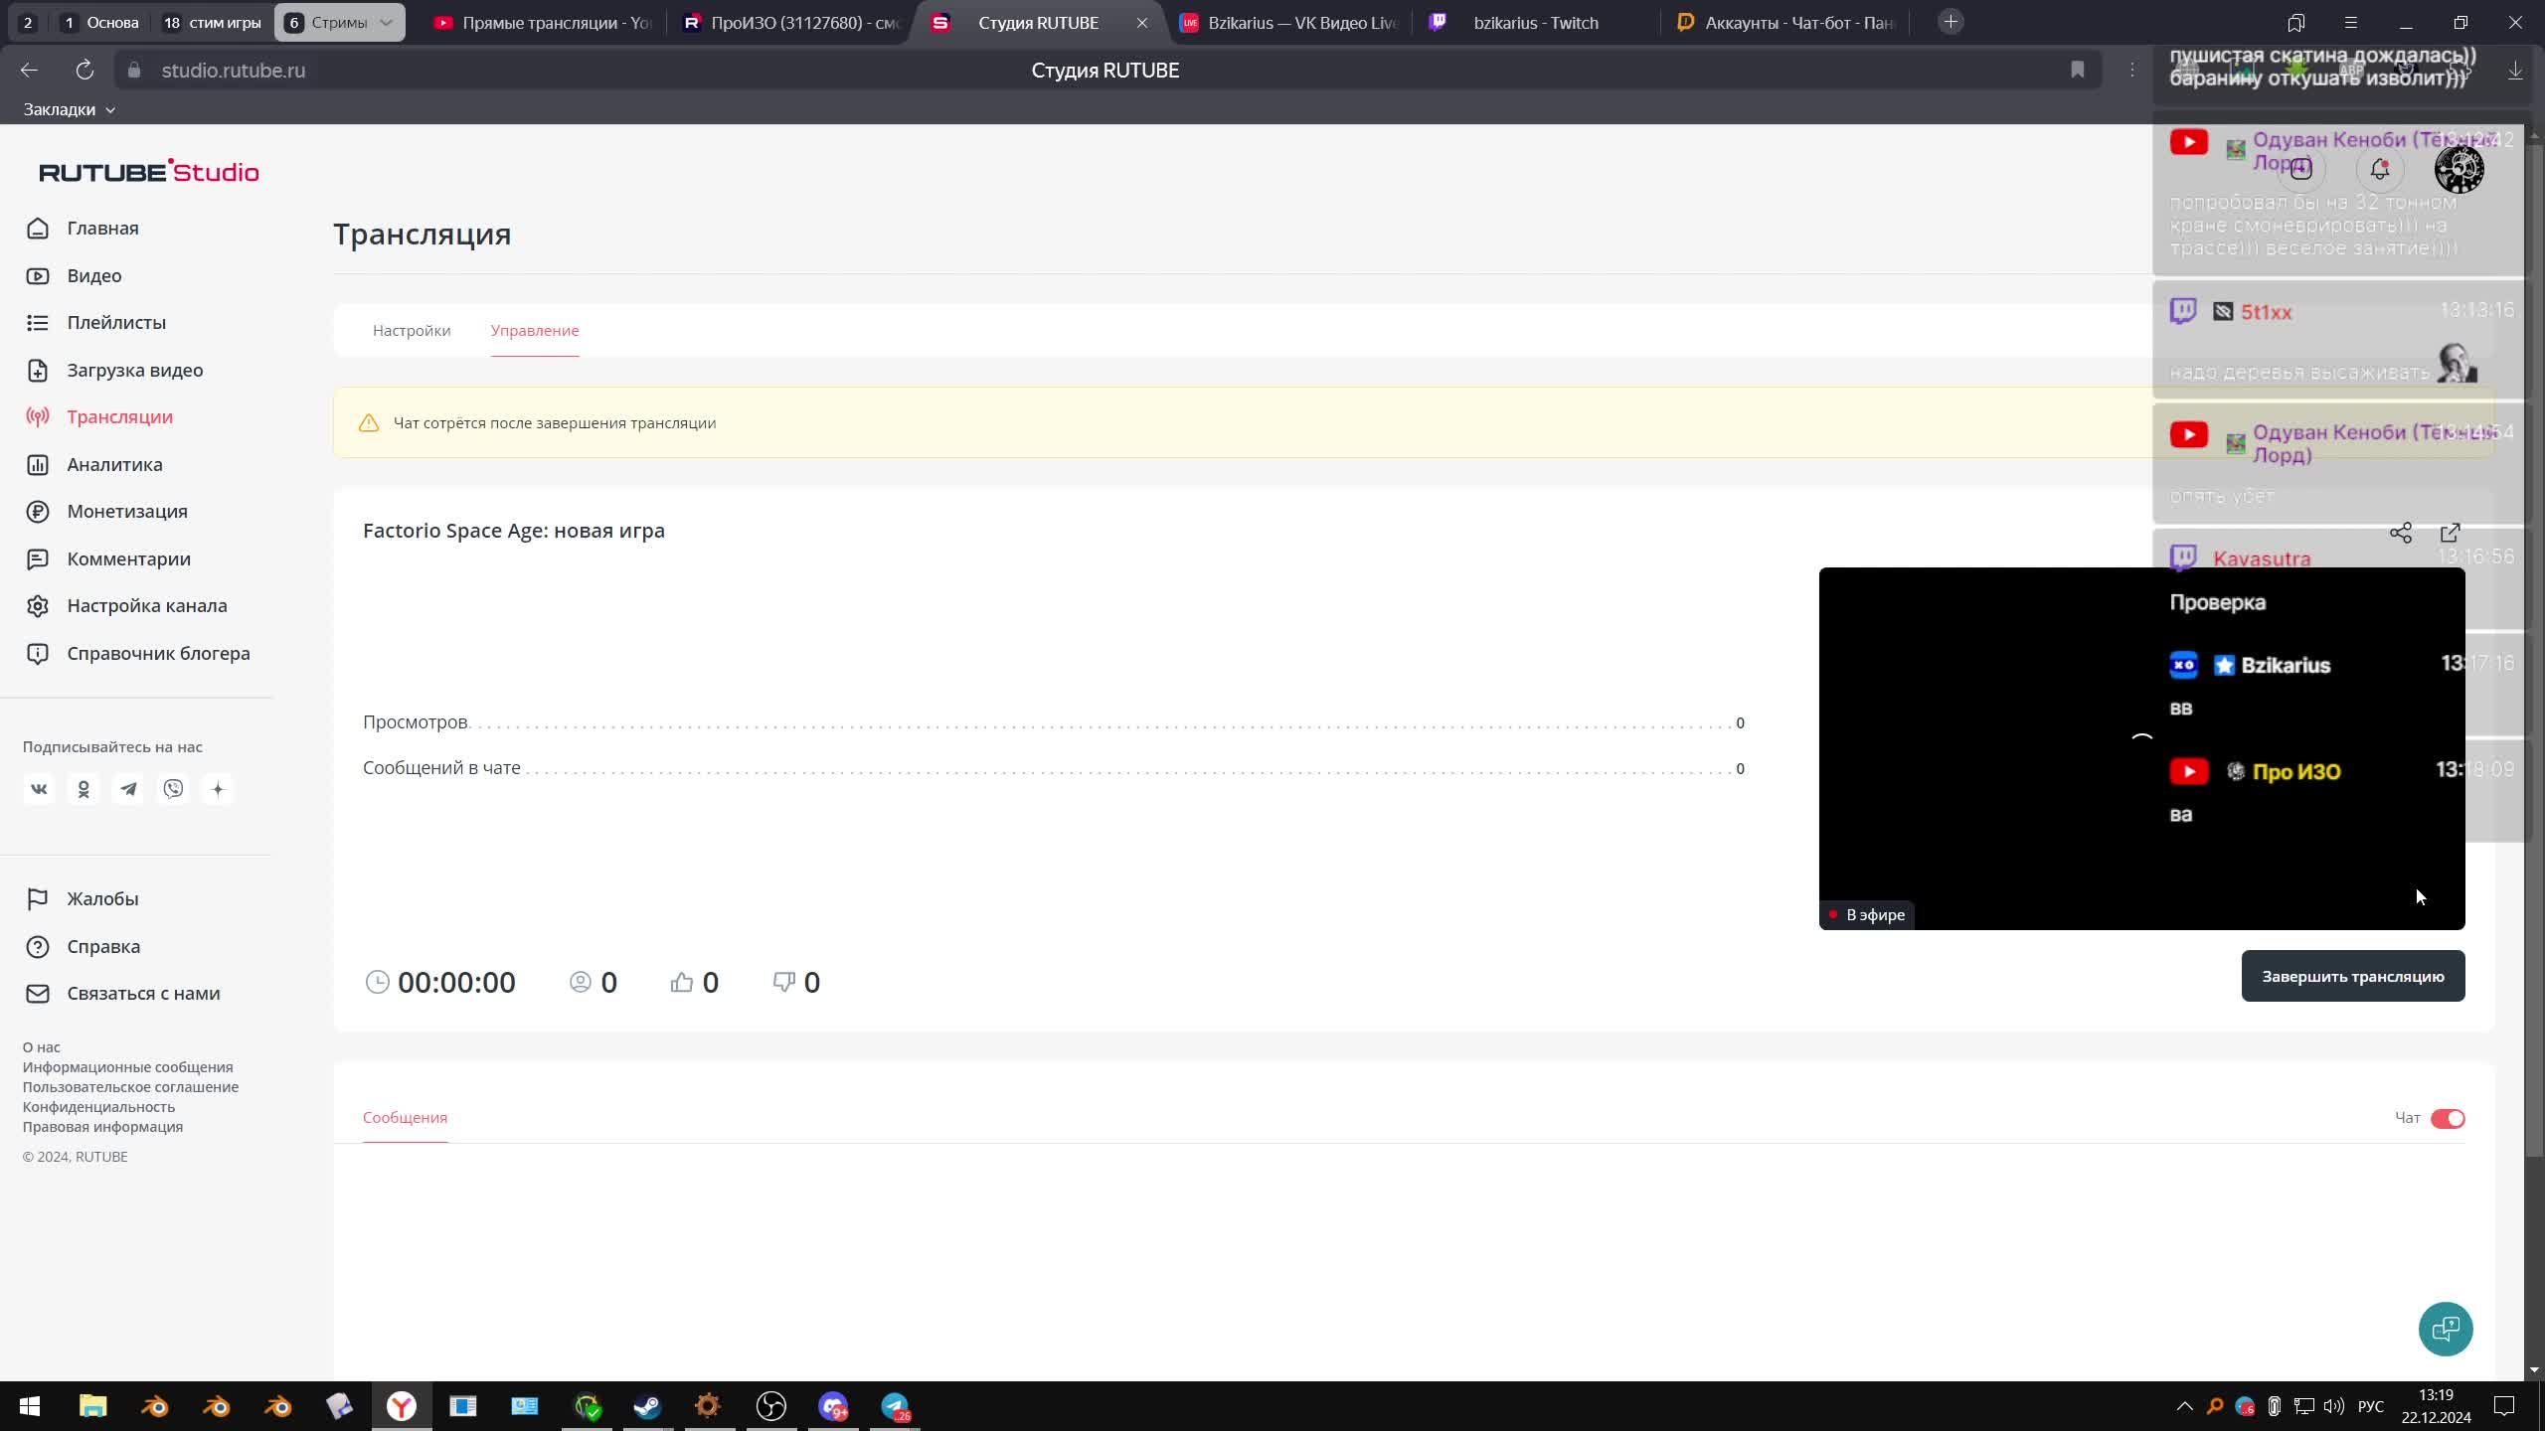
Task: Click the Telegram social icon in the sidebar
Action: [128, 789]
